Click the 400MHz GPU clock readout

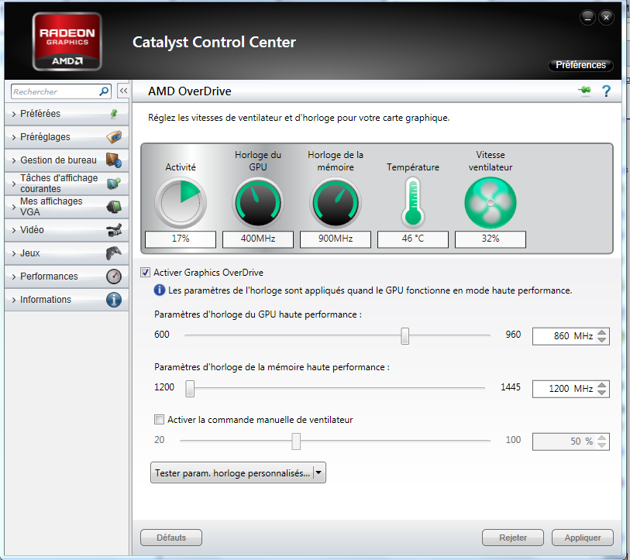click(x=258, y=239)
